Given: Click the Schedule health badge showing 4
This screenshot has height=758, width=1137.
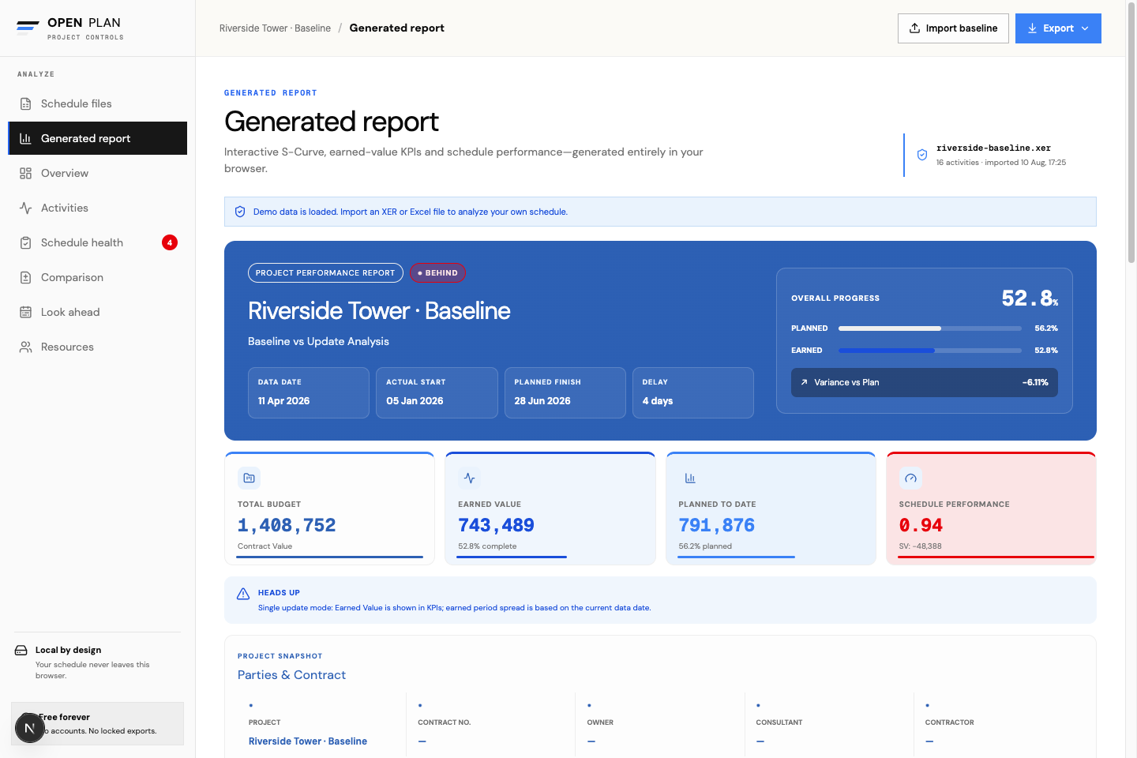Looking at the screenshot, I should [170, 242].
